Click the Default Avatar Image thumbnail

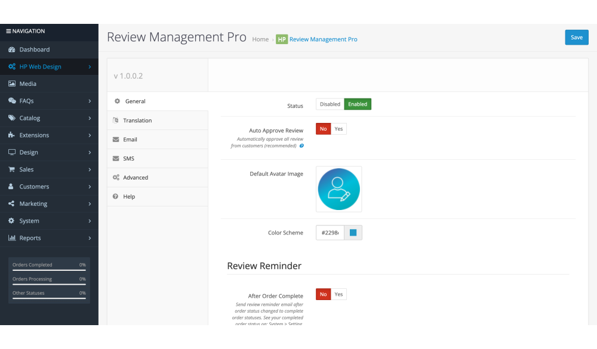[x=338, y=189]
